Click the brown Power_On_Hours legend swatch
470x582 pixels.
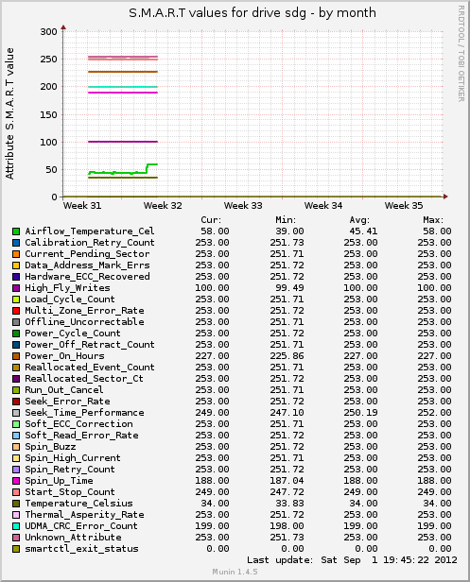pos(16,356)
